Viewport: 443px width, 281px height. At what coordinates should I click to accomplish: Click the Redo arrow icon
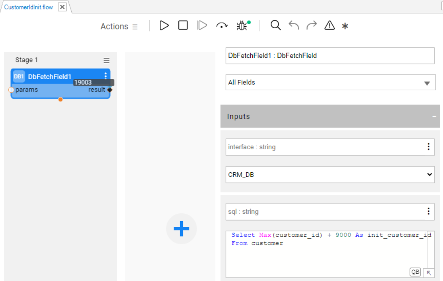pos(312,25)
